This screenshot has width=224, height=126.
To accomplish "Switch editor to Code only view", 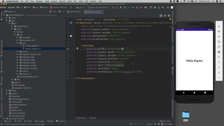I will tap(161, 15).
